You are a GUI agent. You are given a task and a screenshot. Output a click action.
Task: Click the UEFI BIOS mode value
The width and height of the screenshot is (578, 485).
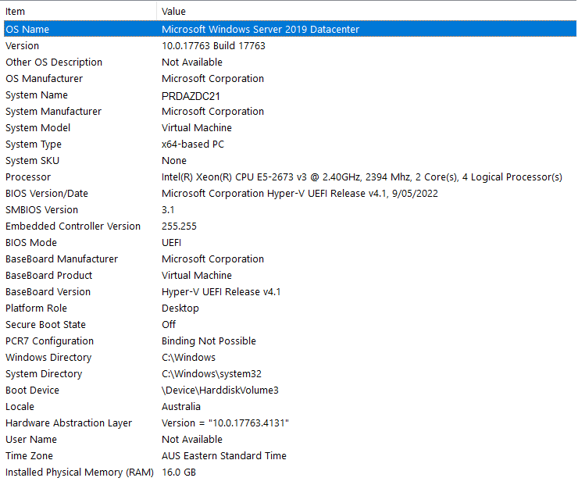(x=171, y=242)
